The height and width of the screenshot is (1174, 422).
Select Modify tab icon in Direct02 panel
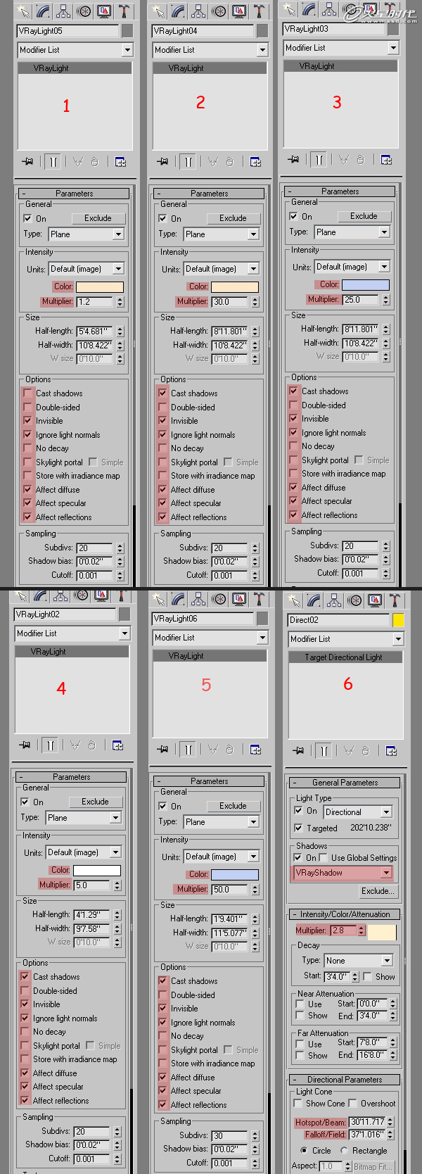pyautogui.click(x=314, y=601)
